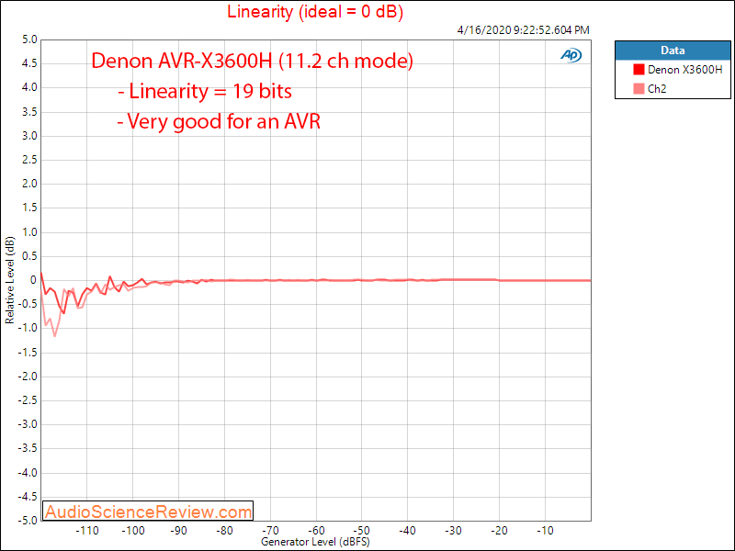Click the -80 x-axis tick label
This screenshot has height=551, width=735.
[224, 531]
